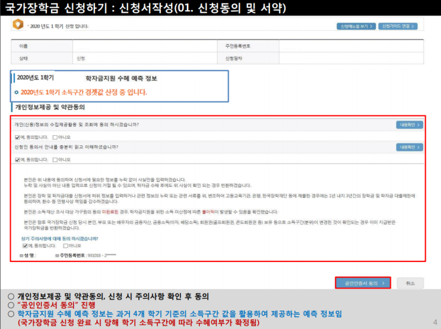Click the orange hexagon logo icon
Viewport: 441px width, 329px height.
(18, 24)
